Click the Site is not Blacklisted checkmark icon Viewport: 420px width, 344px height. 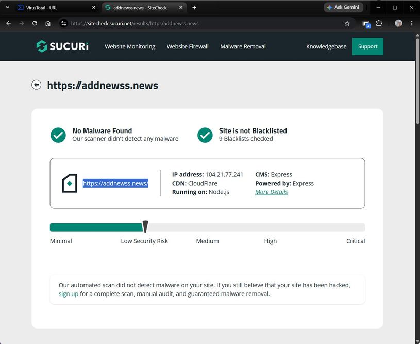point(205,135)
